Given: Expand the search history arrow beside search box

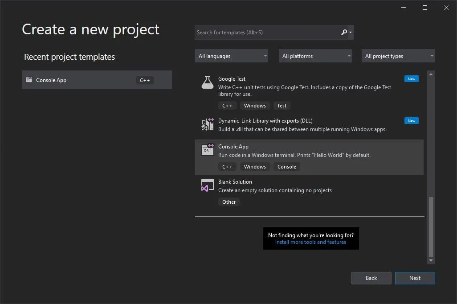Looking at the screenshot, I should click(x=351, y=32).
